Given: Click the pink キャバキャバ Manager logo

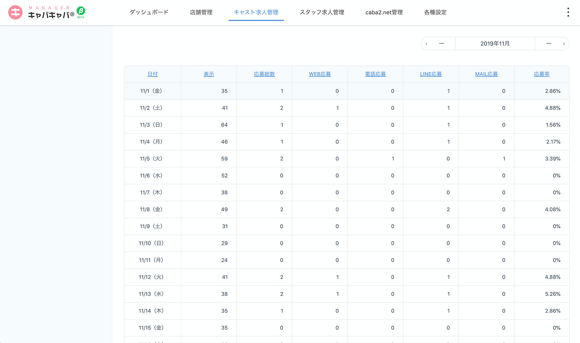Looking at the screenshot, I should click(x=15, y=12).
